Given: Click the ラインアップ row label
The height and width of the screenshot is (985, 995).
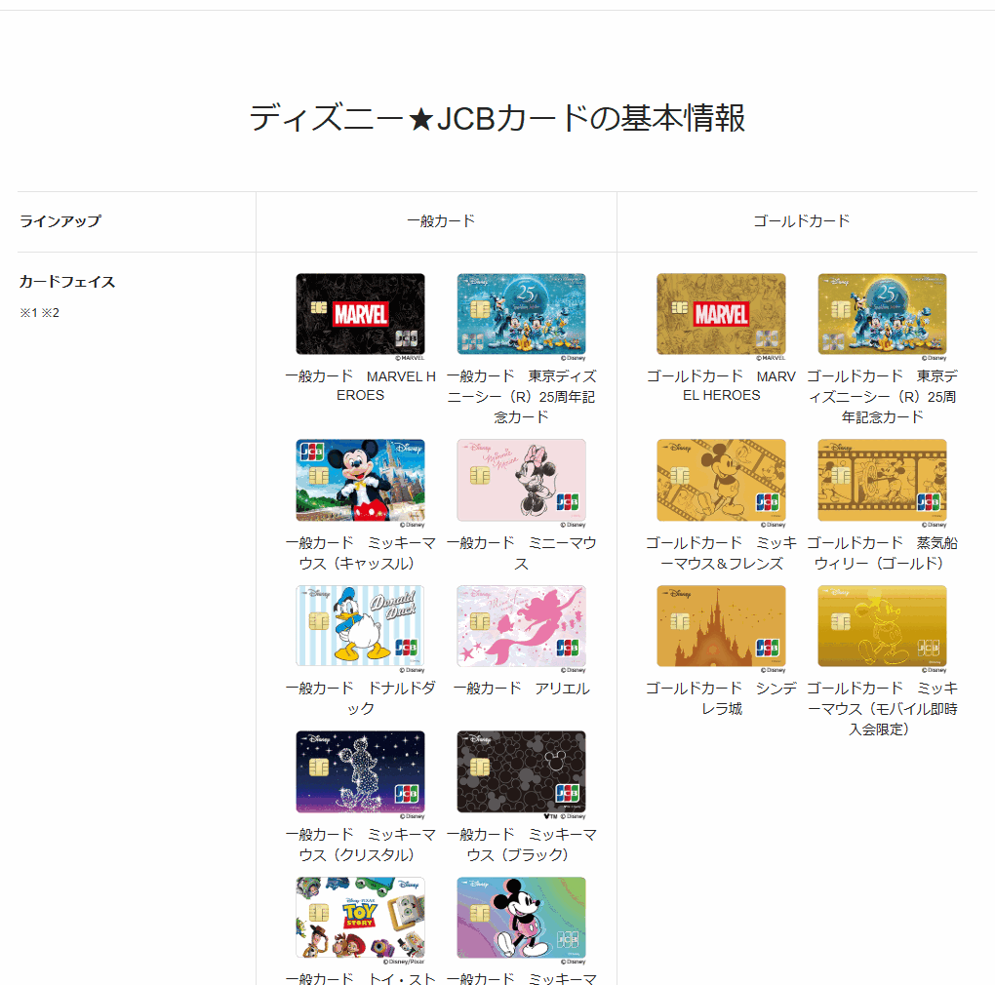Looking at the screenshot, I should 60,220.
